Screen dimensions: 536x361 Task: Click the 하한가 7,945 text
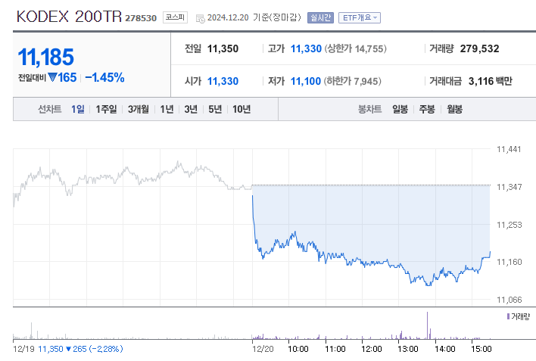coord(352,81)
